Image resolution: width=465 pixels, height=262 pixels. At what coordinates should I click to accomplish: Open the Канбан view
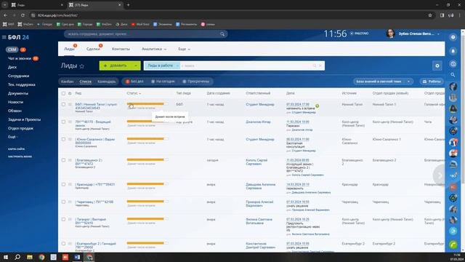[x=68, y=82]
